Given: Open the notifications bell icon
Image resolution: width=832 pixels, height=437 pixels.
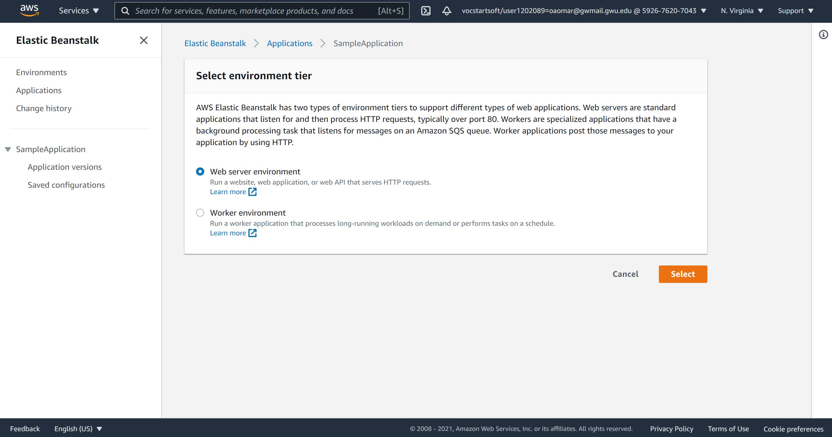Looking at the screenshot, I should (447, 11).
